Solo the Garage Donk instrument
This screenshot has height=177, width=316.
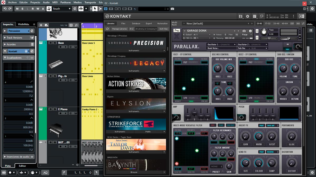(x=257, y=31)
